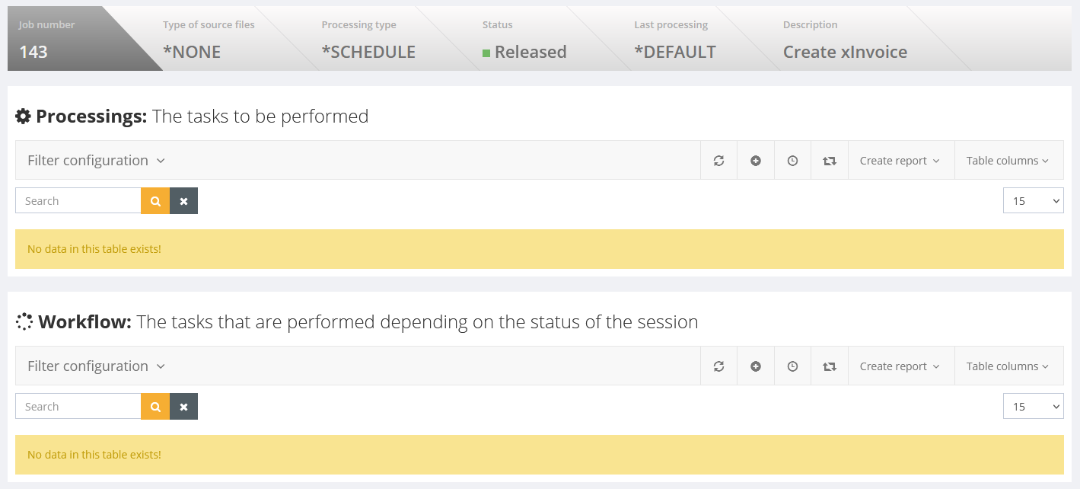Add a new processing entry
The width and height of the screenshot is (1080, 489).
coord(756,161)
